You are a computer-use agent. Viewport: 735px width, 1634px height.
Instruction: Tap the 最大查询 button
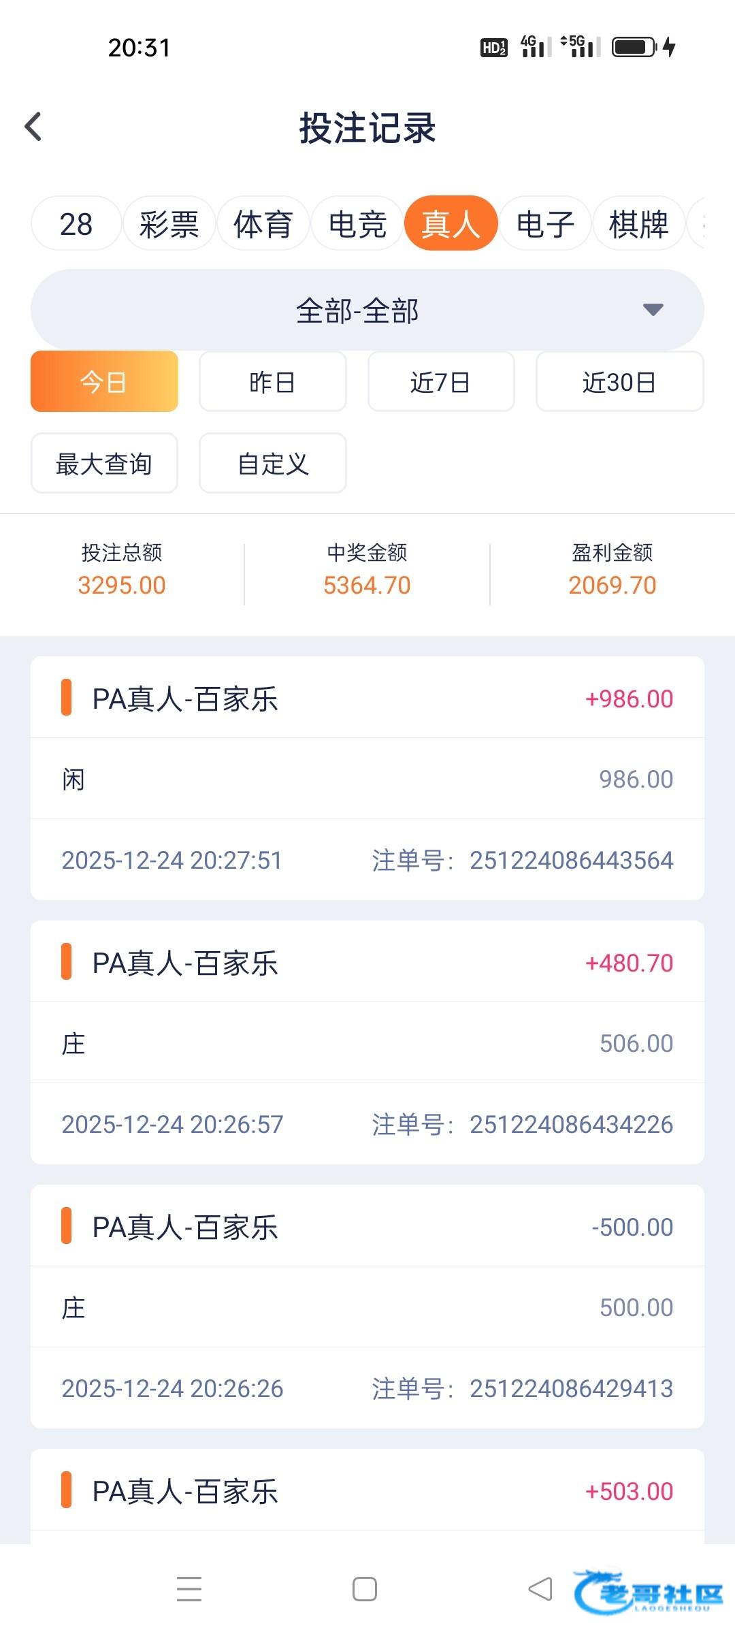[x=104, y=464]
